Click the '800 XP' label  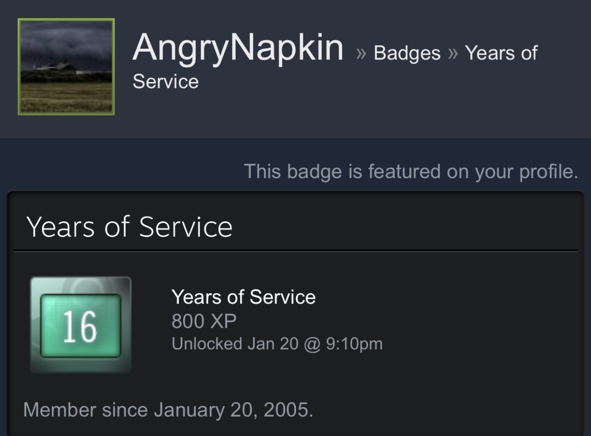(x=204, y=321)
